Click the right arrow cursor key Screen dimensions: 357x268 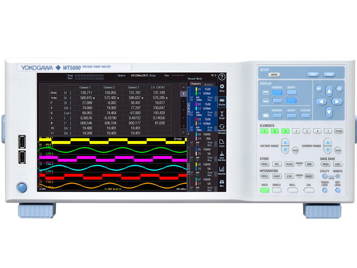pyautogui.click(x=337, y=102)
